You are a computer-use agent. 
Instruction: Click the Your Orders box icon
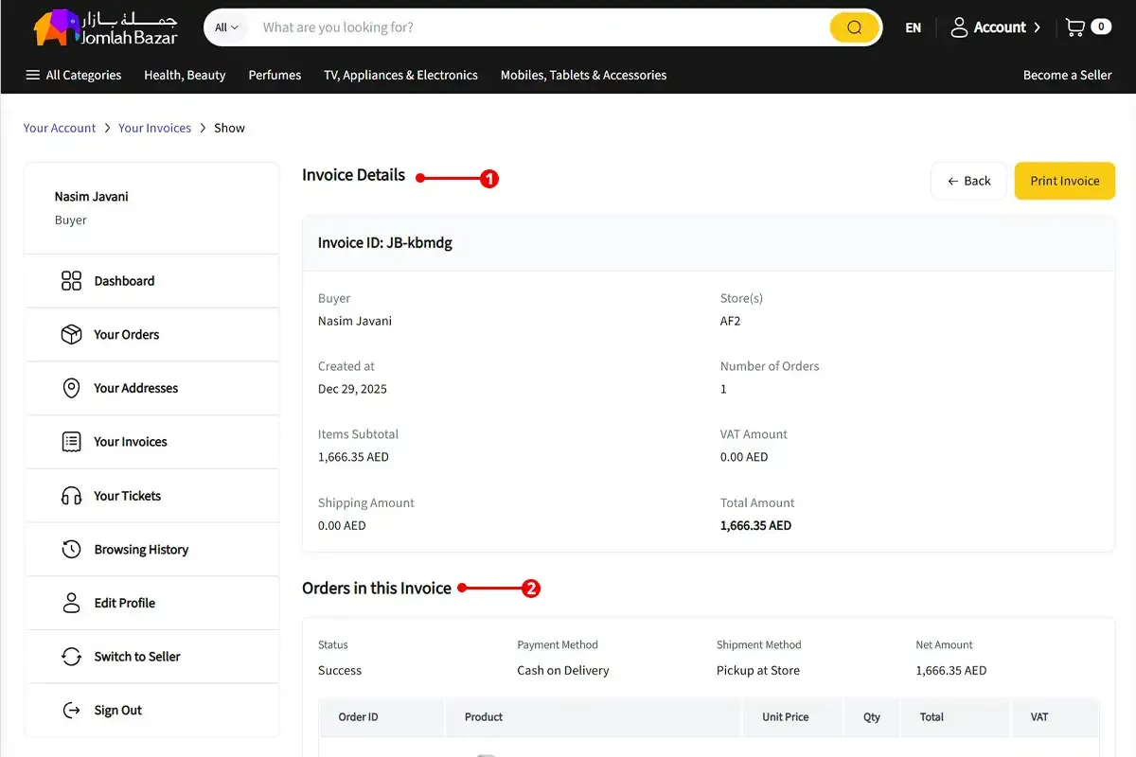coord(71,335)
